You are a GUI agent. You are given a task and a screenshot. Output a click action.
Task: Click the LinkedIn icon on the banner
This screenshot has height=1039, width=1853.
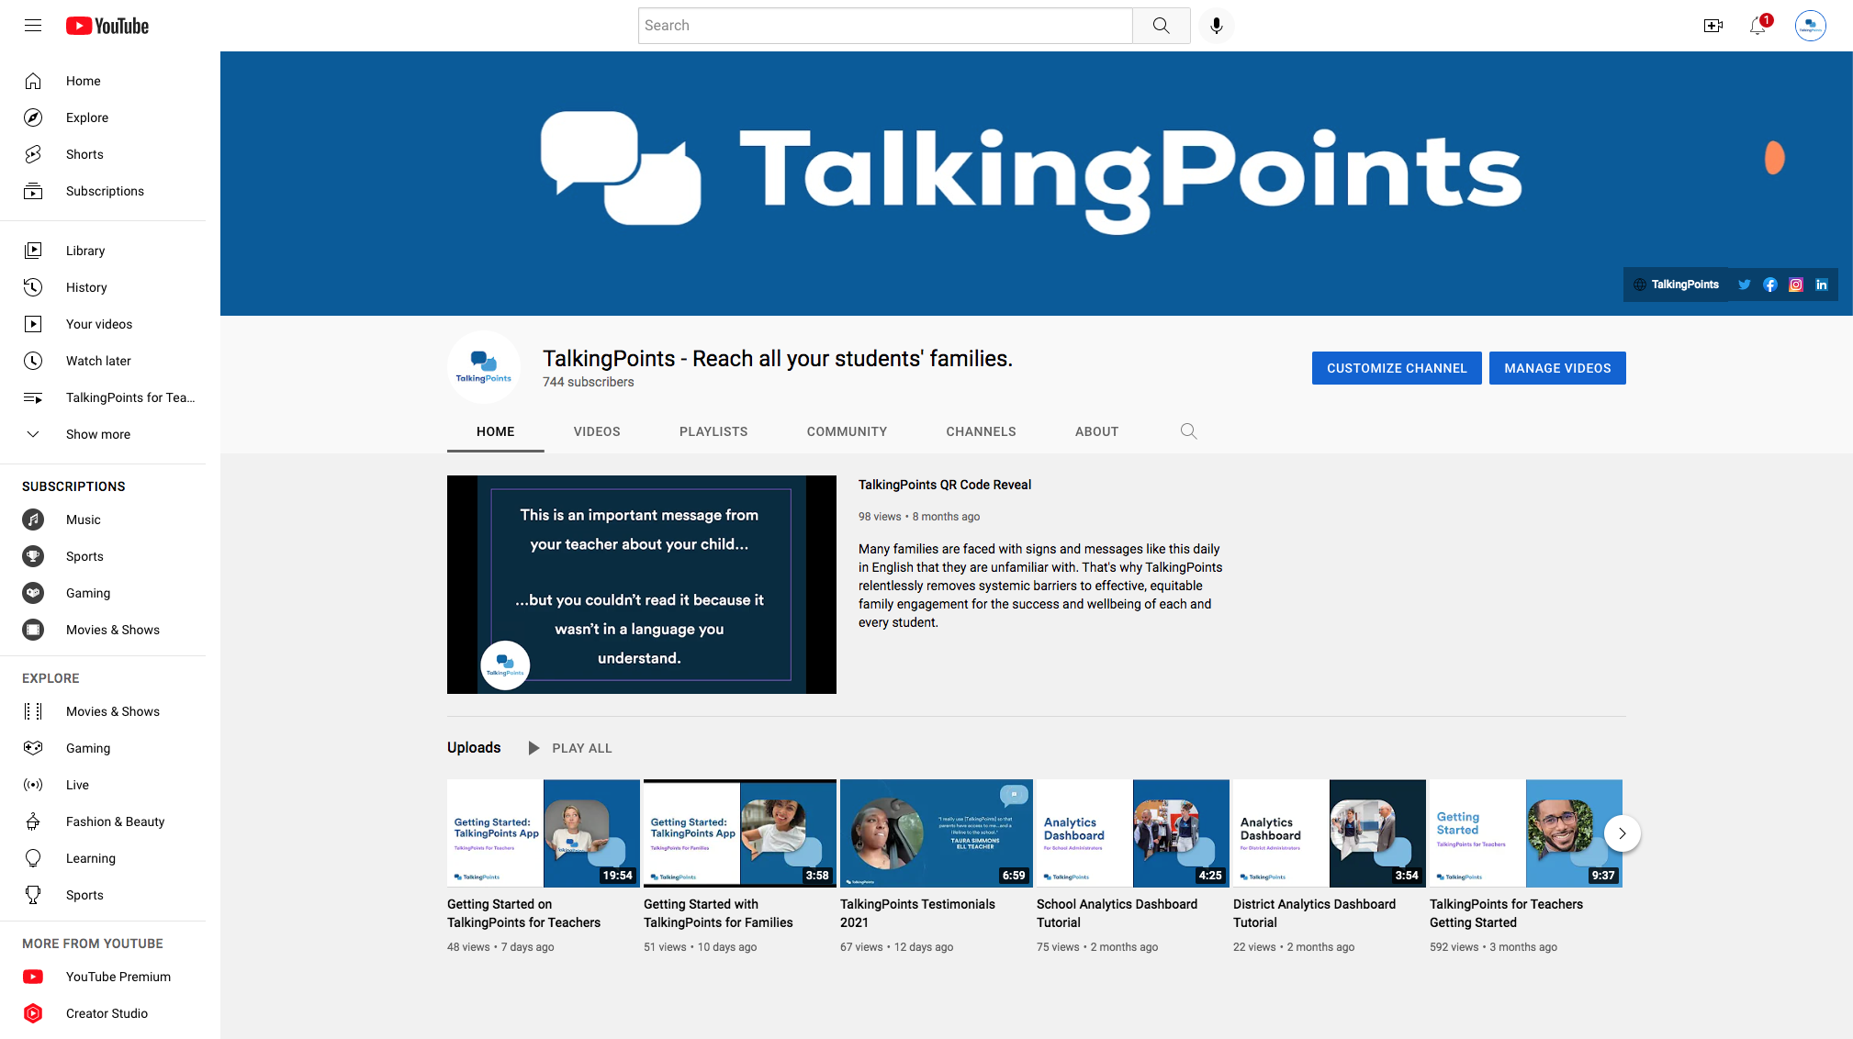(x=1821, y=285)
